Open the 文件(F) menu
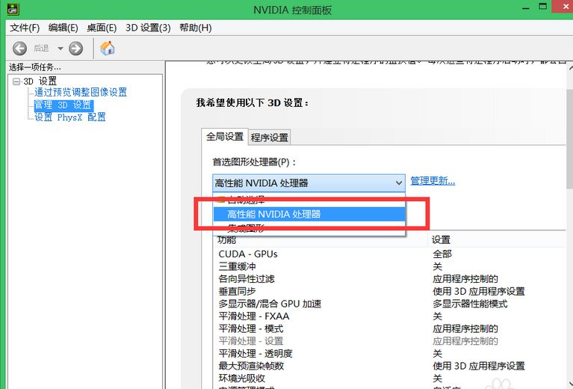The width and height of the screenshot is (573, 389). point(24,28)
